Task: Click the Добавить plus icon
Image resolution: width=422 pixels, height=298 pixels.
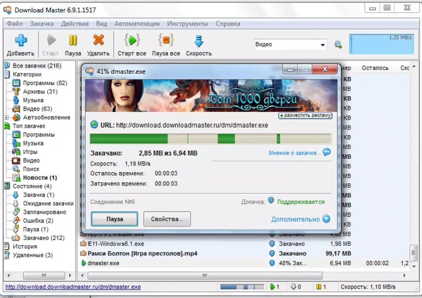Action: [21, 40]
